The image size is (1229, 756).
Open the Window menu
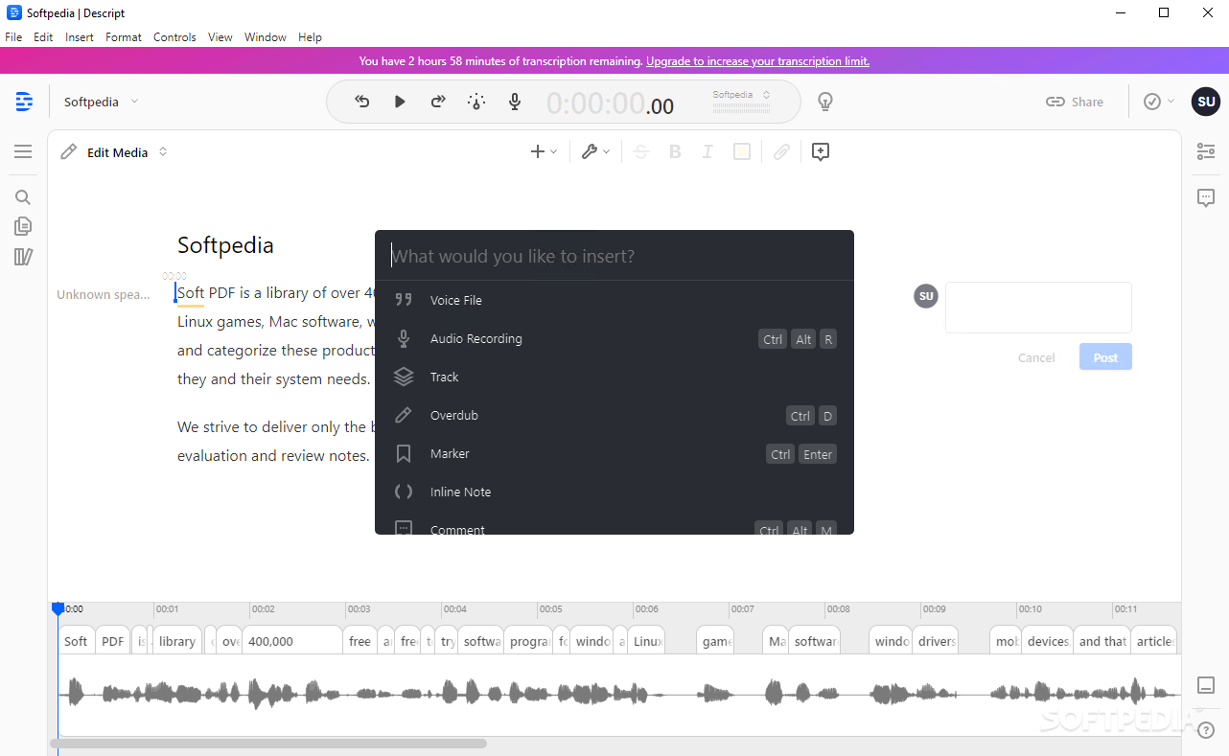point(266,37)
